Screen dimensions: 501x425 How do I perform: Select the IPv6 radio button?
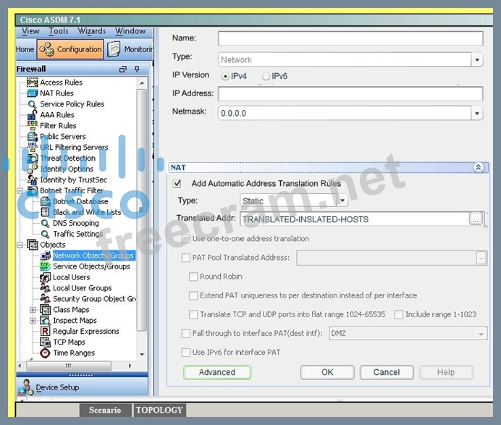click(x=266, y=76)
